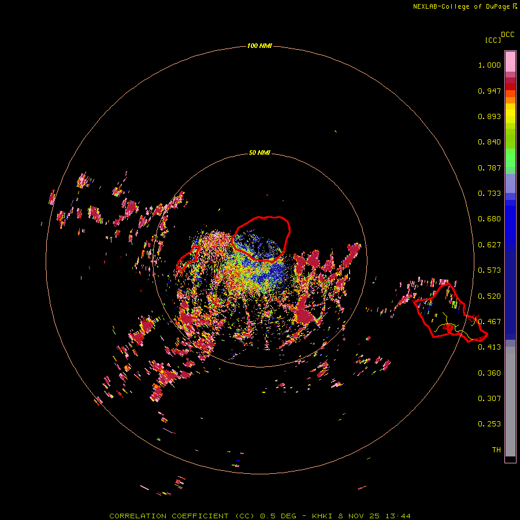Click the small red outlined island west of center

click(x=188, y=258)
